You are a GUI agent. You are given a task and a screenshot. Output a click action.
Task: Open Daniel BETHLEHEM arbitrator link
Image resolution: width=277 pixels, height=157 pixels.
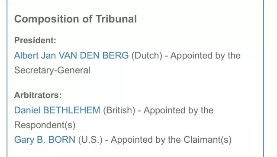[x=57, y=110]
